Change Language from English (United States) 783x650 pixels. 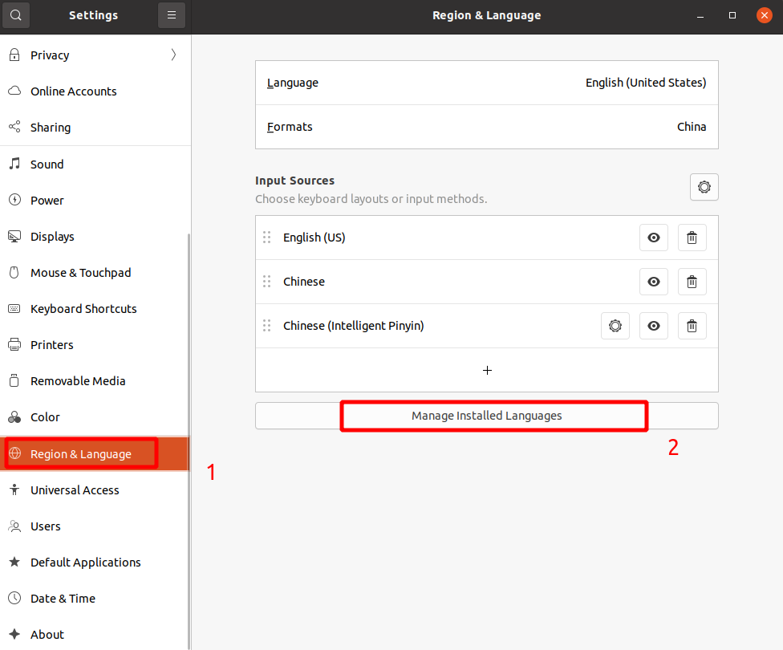pos(487,83)
